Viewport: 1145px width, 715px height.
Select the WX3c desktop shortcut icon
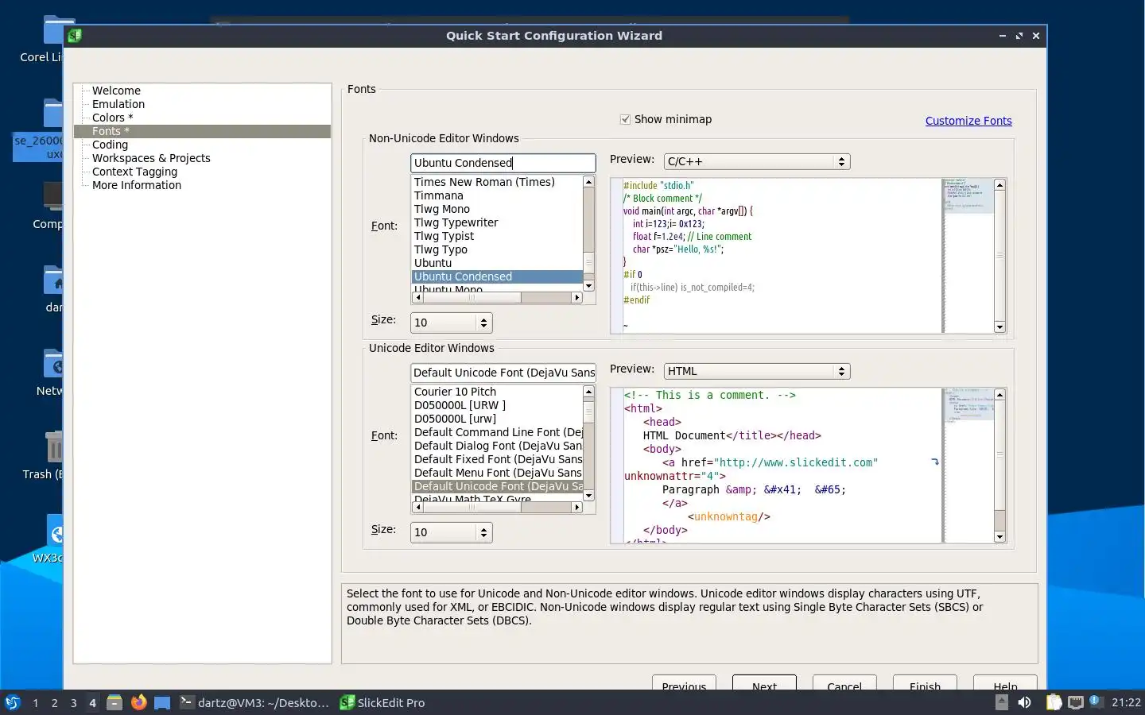(54, 532)
